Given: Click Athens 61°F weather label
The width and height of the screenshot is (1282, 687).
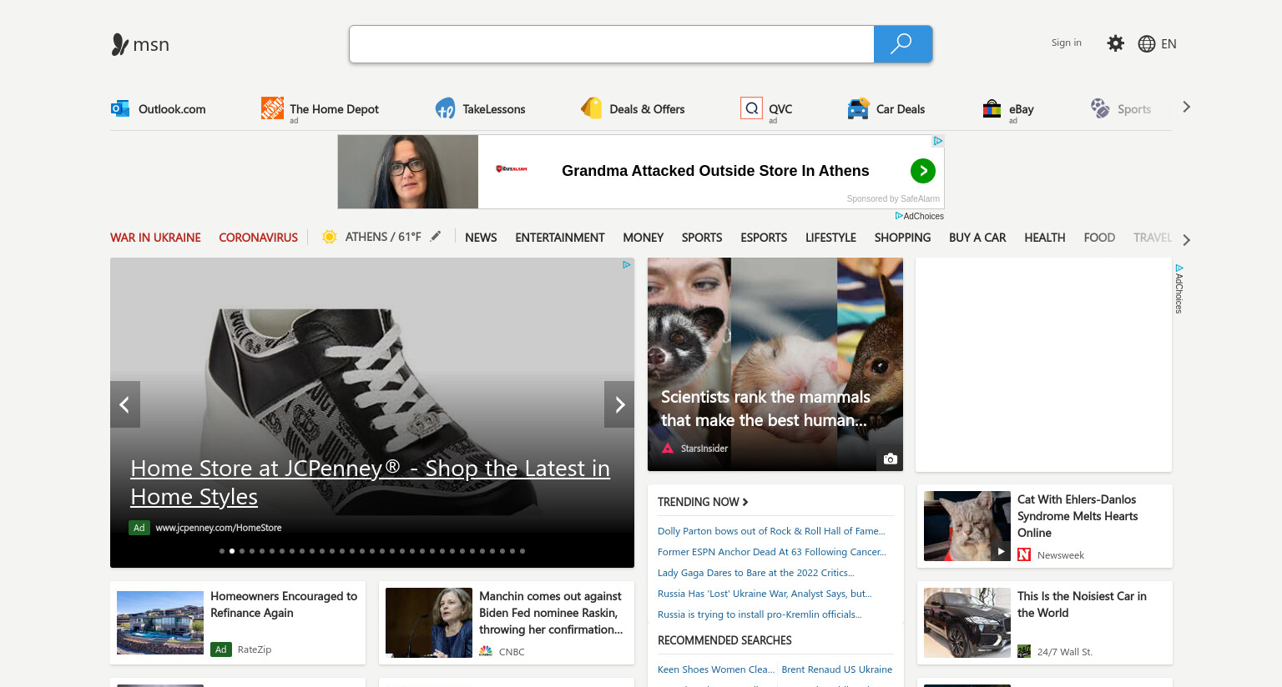Looking at the screenshot, I should coord(383,237).
